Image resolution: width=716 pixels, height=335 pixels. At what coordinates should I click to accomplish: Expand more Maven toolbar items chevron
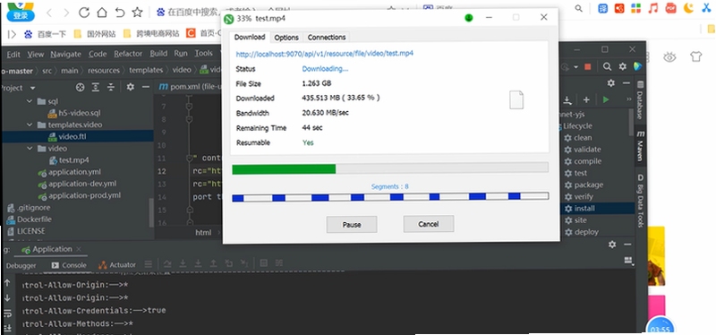[629, 99]
